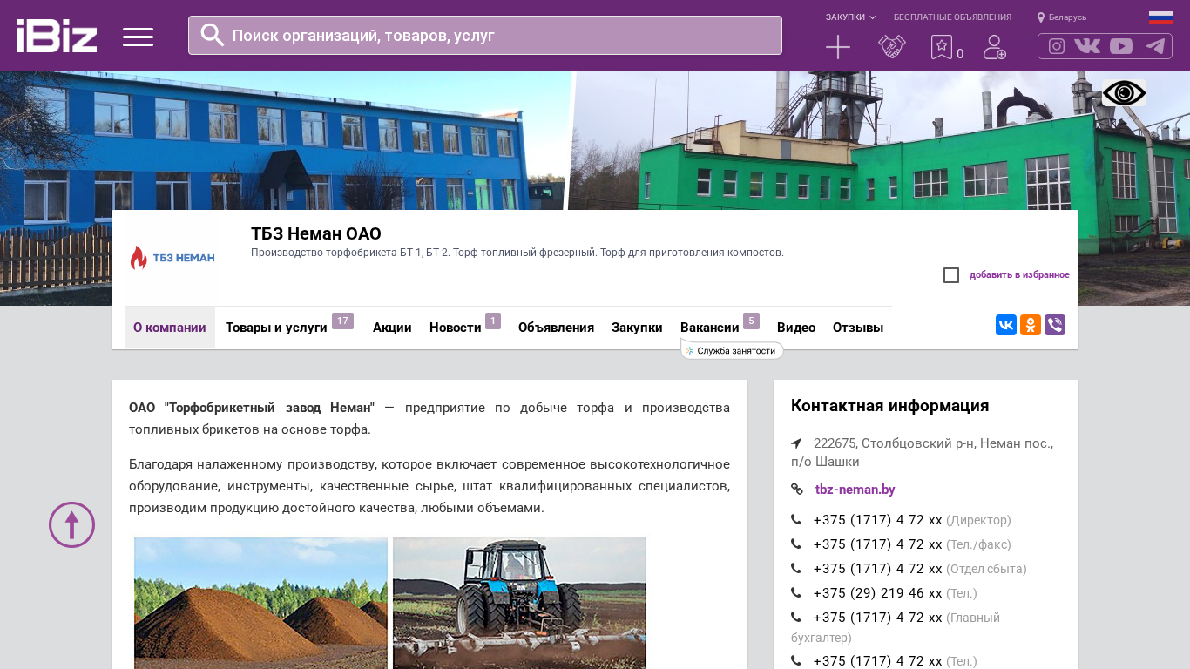Toggle the accessibility eye view
The height and width of the screenshot is (669, 1190).
[x=1124, y=93]
